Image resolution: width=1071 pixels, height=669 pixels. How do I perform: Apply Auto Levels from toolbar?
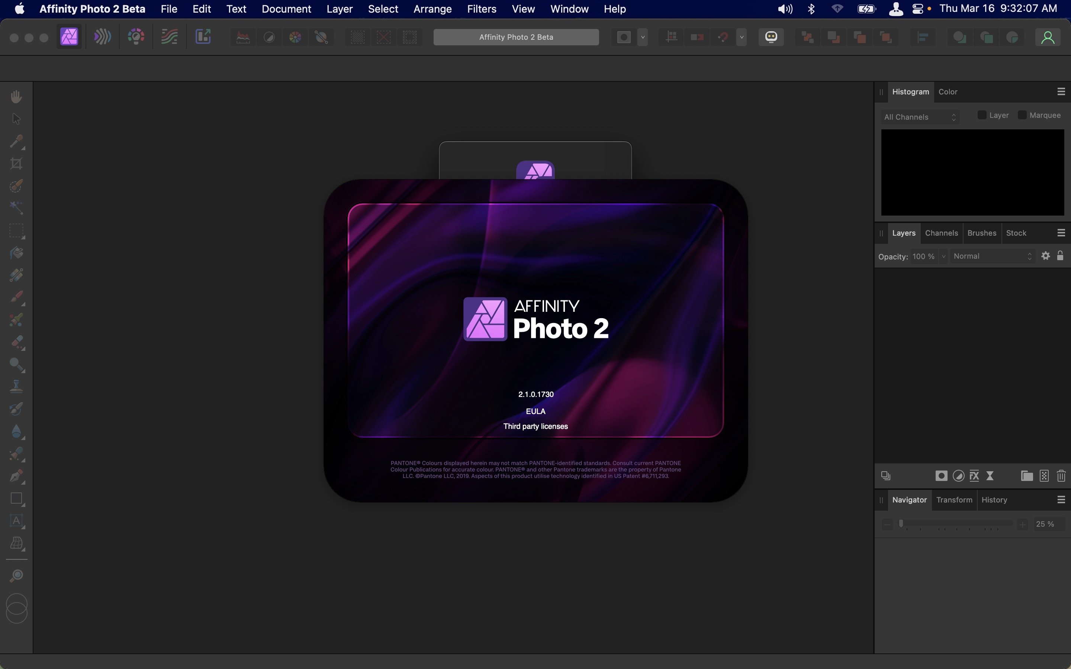(x=243, y=37)
